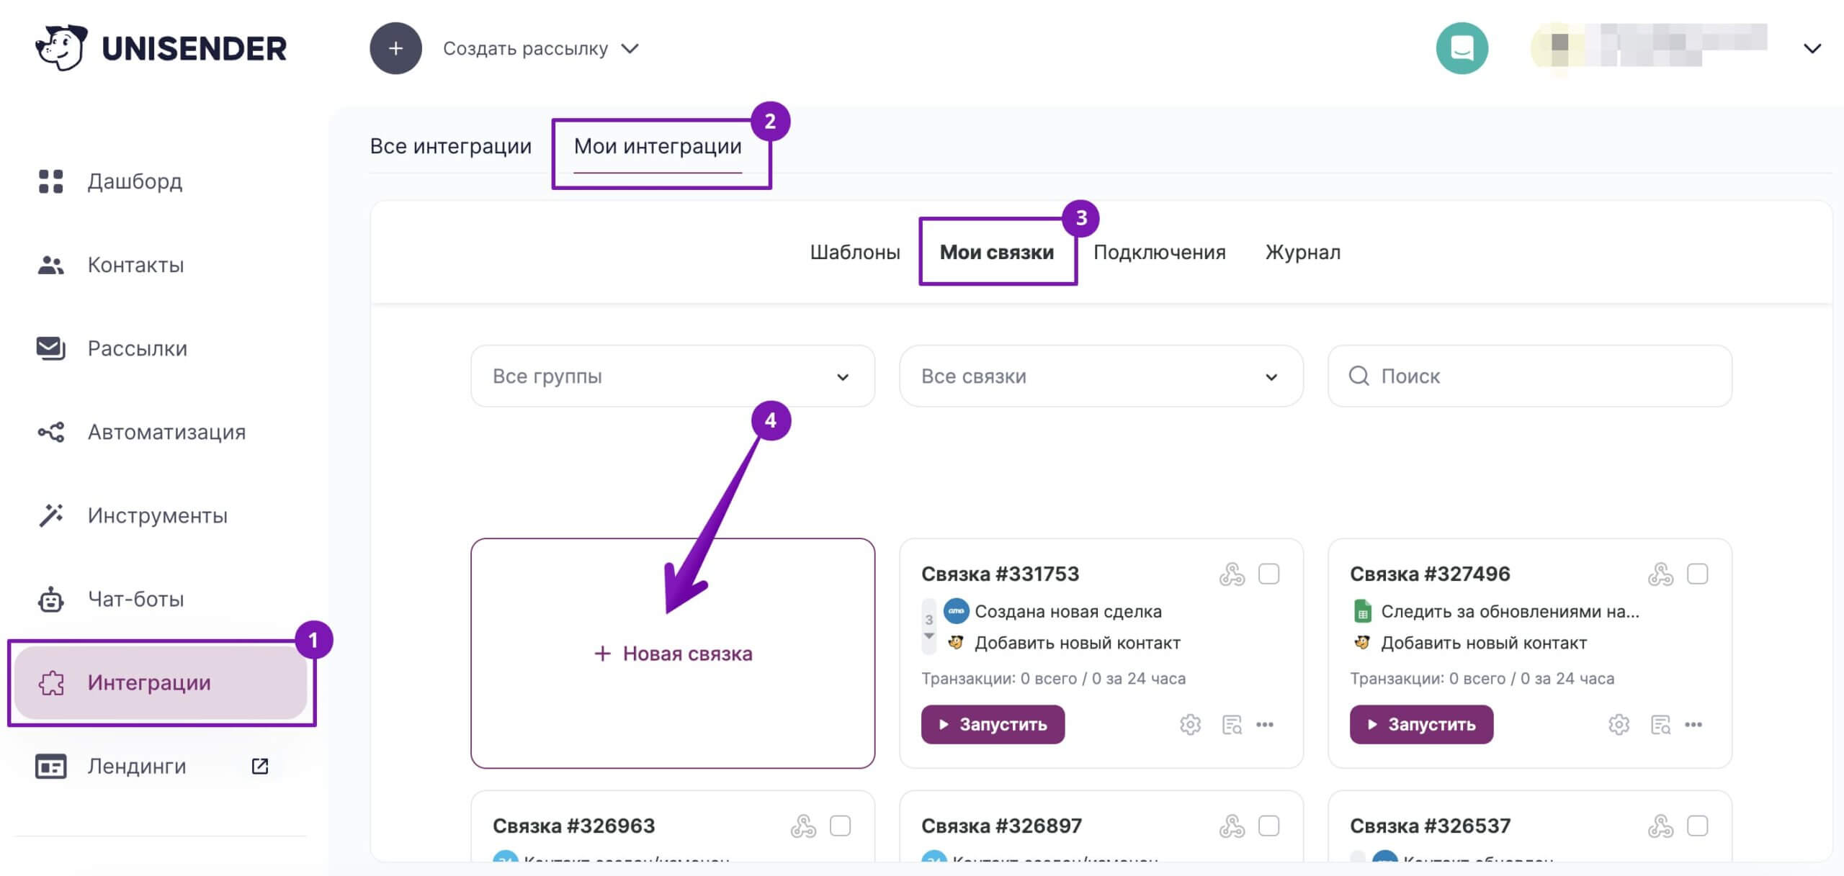1844x876 pixels.
Task: Open settings gear for Связка #331753
Action: (1190, 724)
